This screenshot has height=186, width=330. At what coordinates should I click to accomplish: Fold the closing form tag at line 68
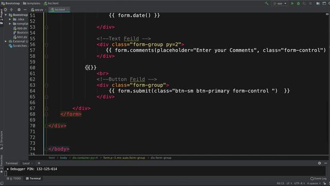(46, 114)
